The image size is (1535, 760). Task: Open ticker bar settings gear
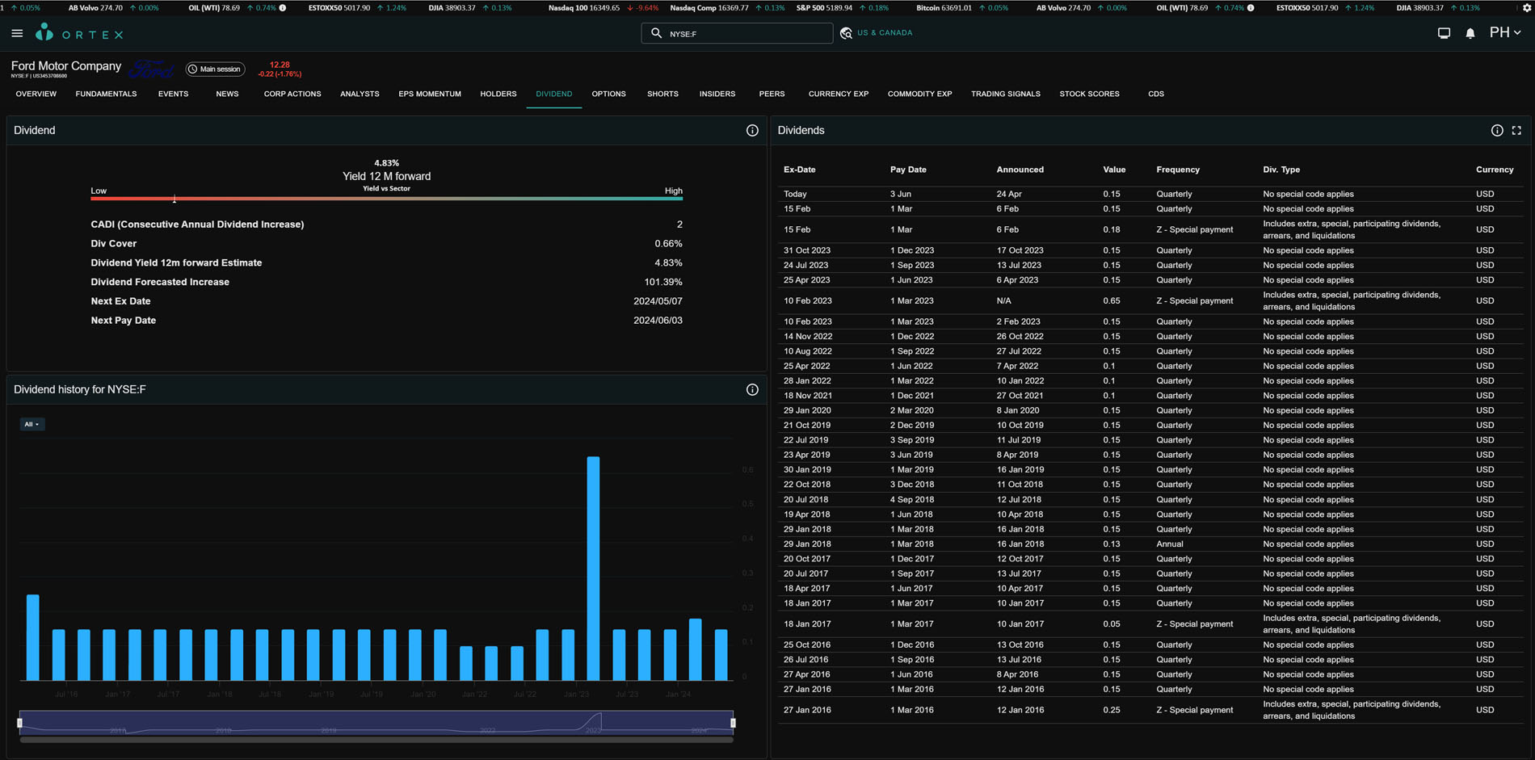tap(1526, 8)
